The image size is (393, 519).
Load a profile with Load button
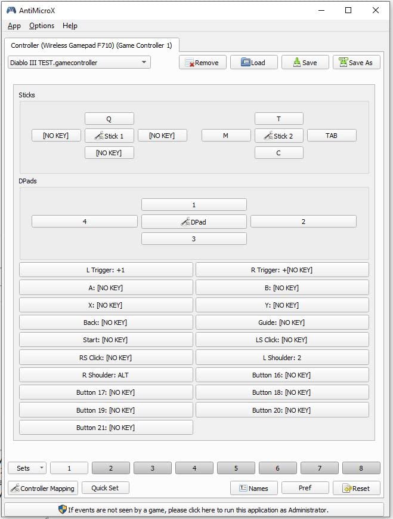[253, 63]
